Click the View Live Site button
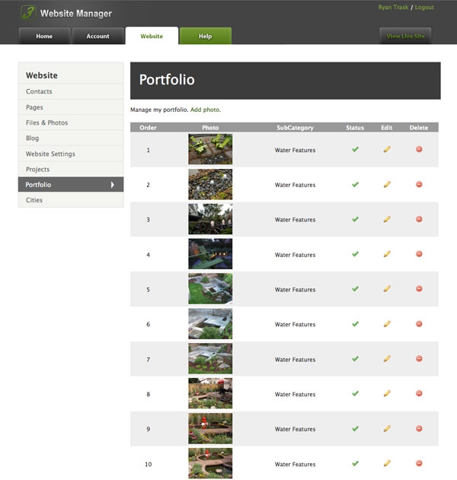The height and width of the screenshot is (480, 457). pos(405,36)
